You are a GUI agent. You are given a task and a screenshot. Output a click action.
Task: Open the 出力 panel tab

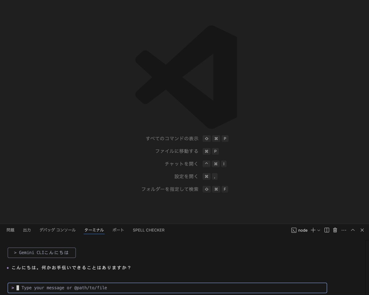[27, 230]
